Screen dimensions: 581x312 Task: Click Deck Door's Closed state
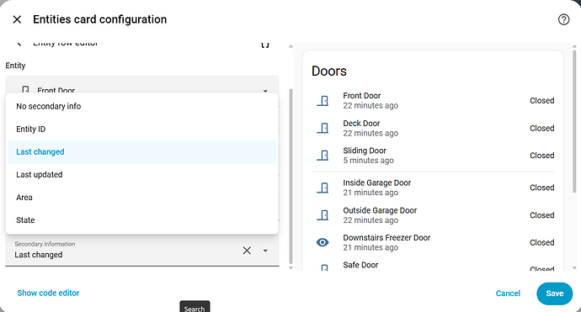point(541,128)
